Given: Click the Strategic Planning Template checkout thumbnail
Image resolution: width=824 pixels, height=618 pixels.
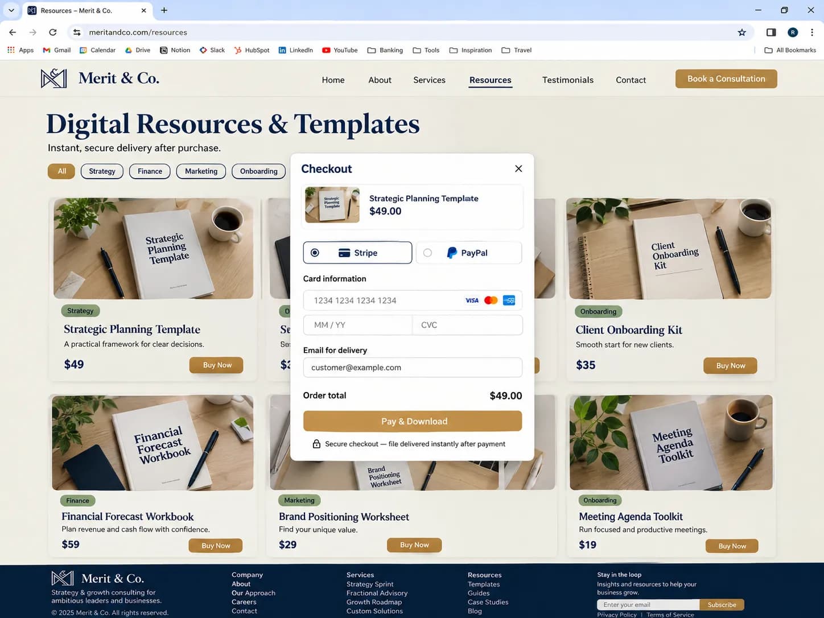Looking at the screenshot, I should coord(332,205).
